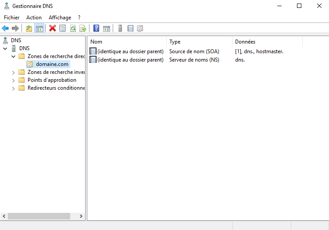This screenshot has height=230, width=329.
Task: Toggle the console tree pane icon
Action: [x=39, y=28]
